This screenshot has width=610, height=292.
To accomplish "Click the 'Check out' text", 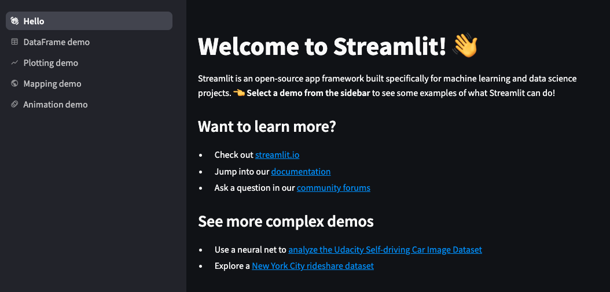I will pos(234,155).
